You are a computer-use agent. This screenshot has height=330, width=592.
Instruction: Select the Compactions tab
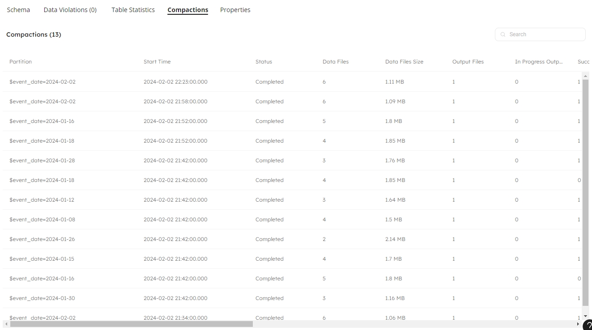tap(187, 10)
